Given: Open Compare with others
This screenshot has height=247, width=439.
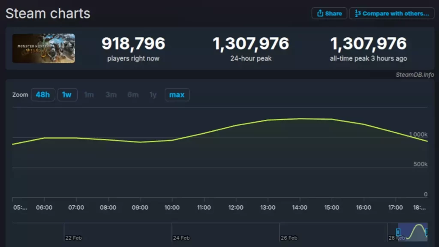Looking at the screenshot, I should click(392, 13).
